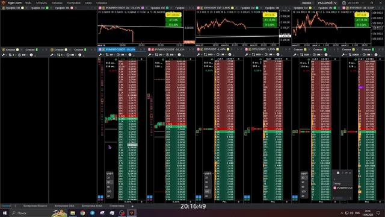Open price scale 500 dropdown

306,55
